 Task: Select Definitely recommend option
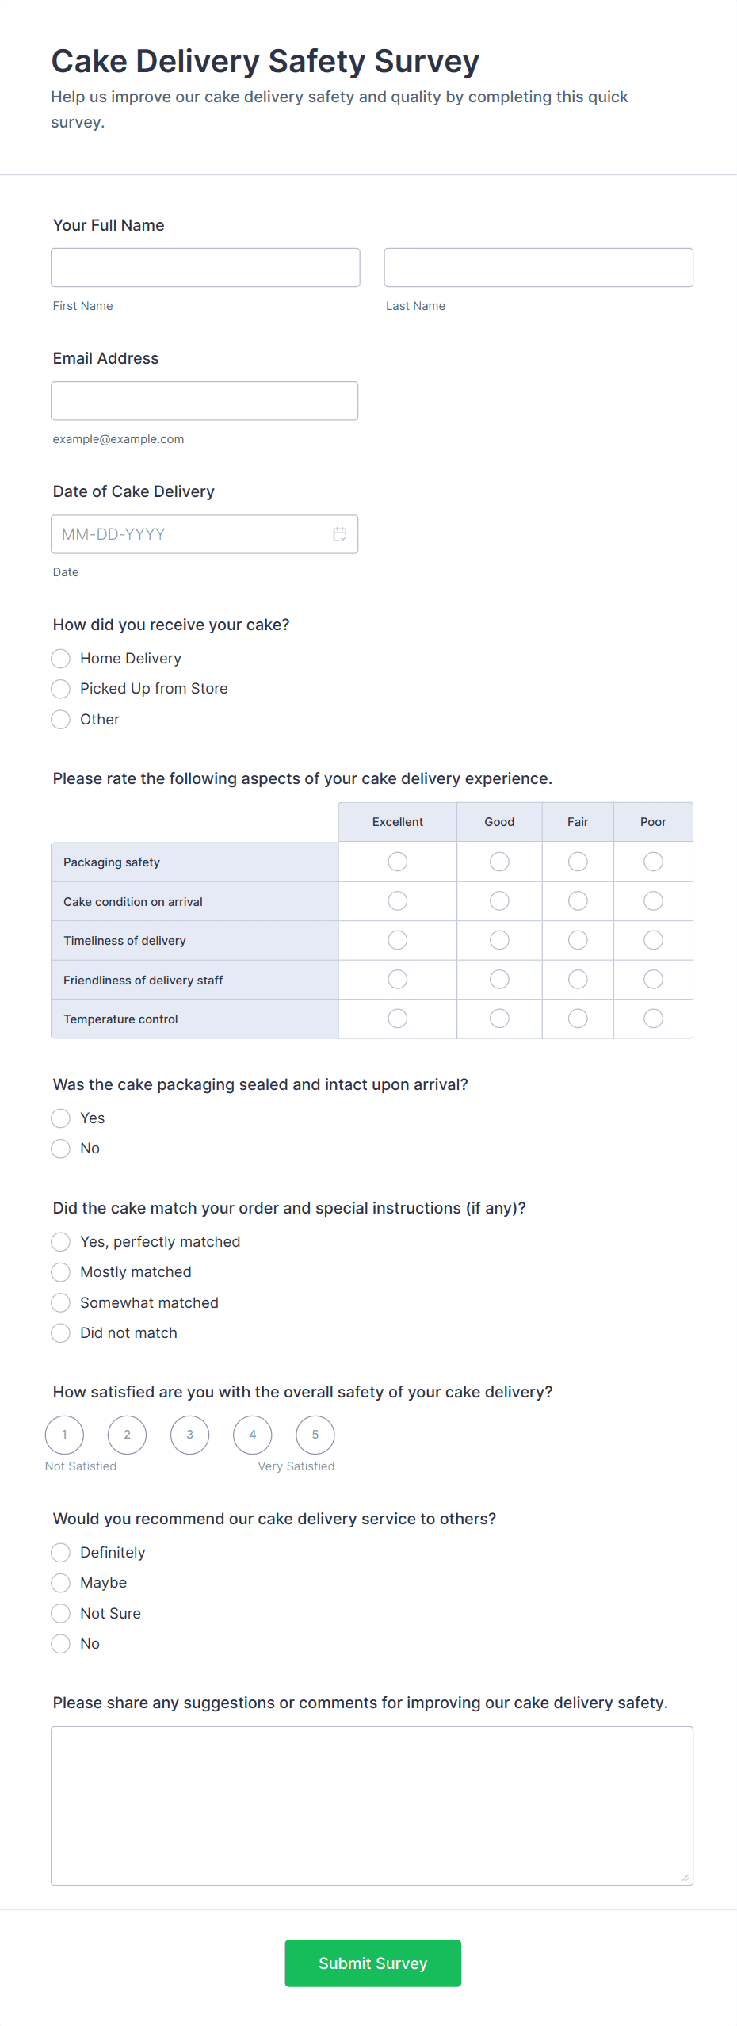click(x=61, y=1553)
